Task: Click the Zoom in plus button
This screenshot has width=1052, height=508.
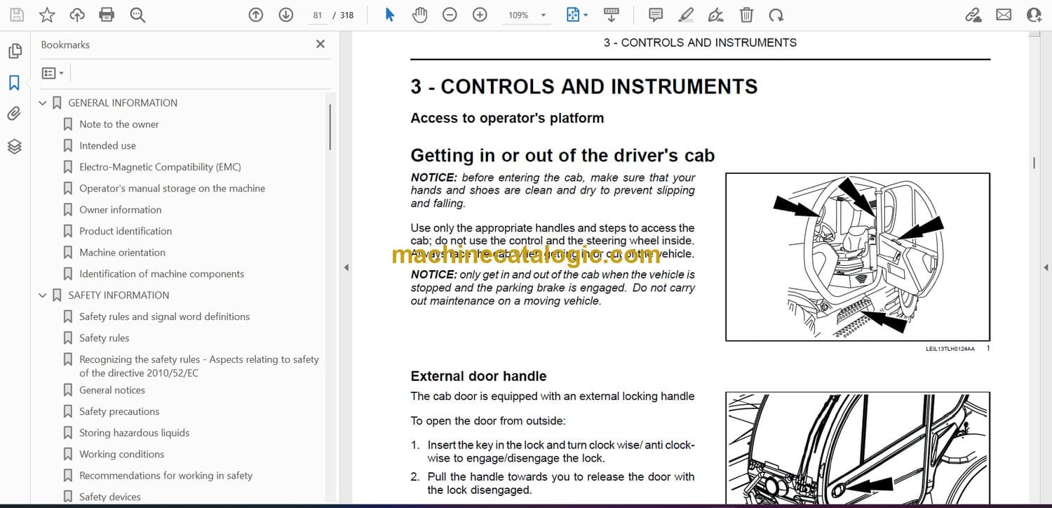Action: (x=480, y=15)
